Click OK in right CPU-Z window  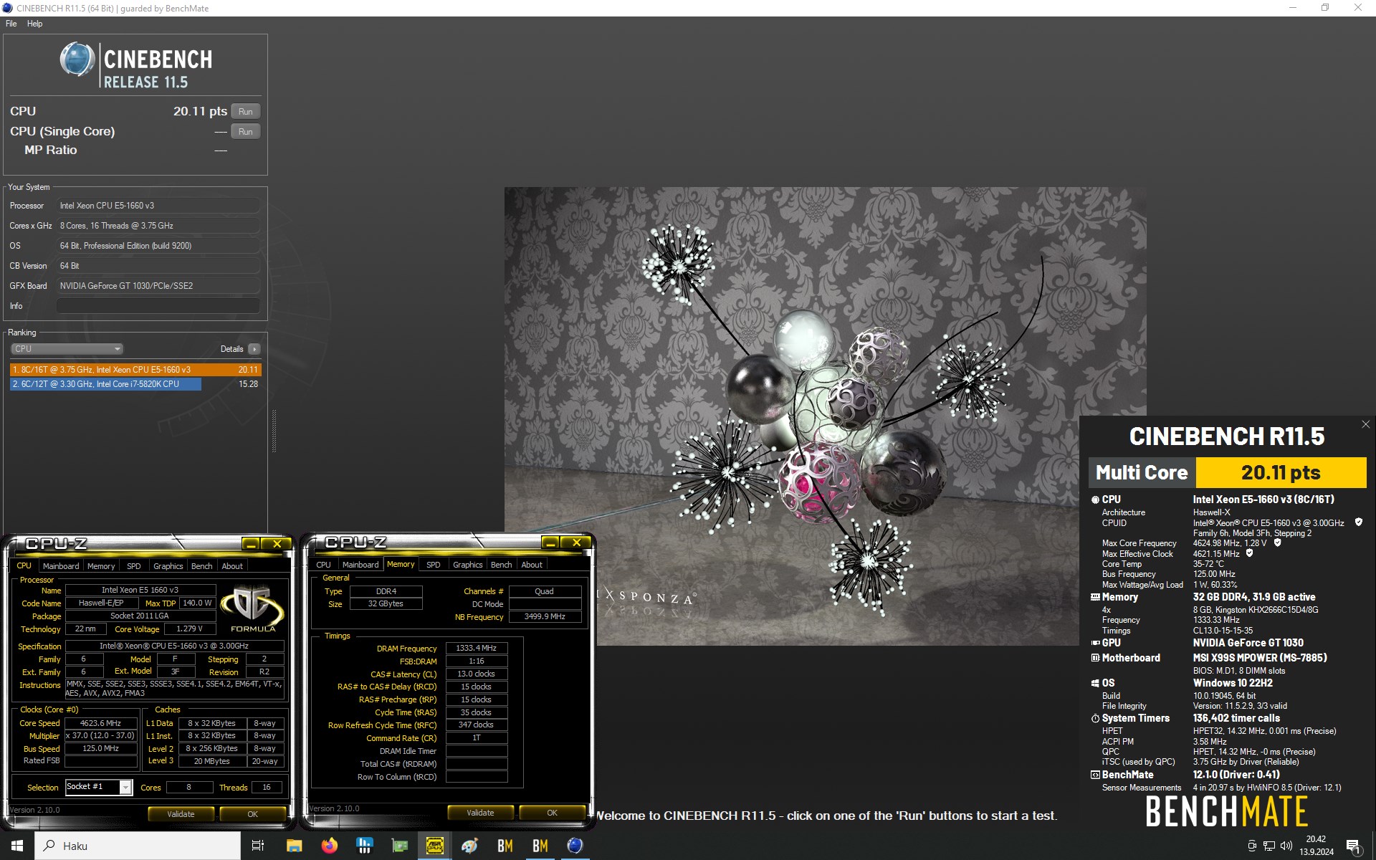(x=553, y=813)
